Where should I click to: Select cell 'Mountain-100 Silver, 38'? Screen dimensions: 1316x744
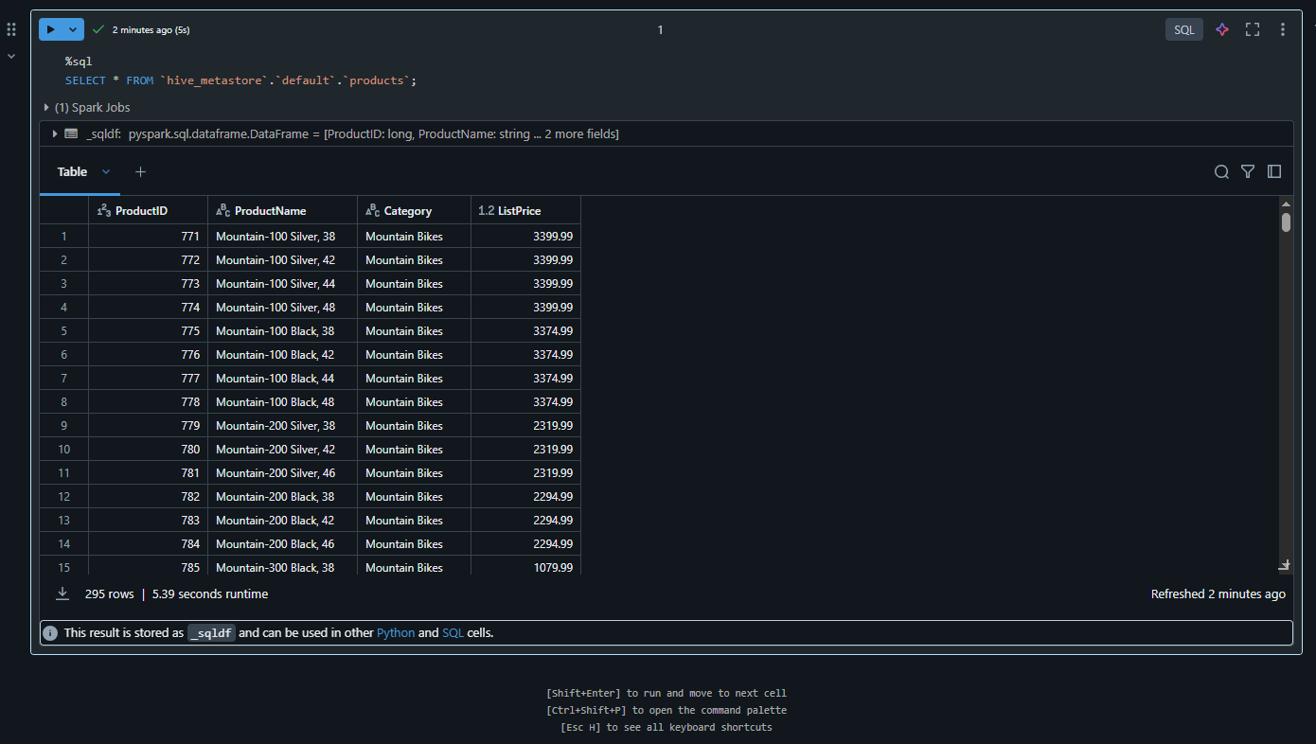tap(282, 236)
